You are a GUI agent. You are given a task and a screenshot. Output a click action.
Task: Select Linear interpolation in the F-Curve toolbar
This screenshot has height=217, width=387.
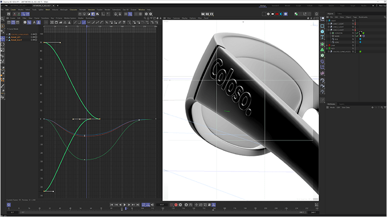(x=75, y=23)
